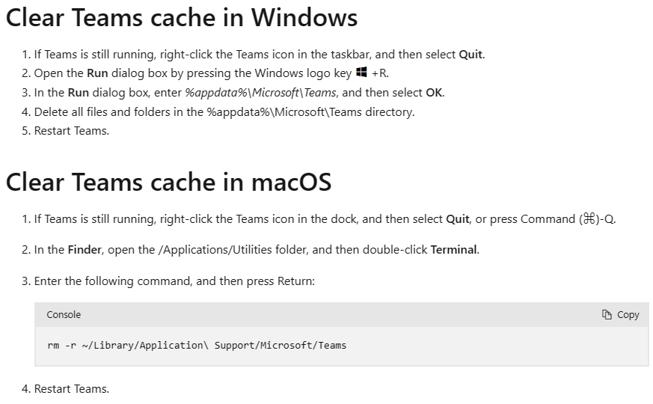Image resolution: width=653 pixels, height=404 pixels.
Task: Click the bold OK text in step 3
Action: pyautogui.click(x=434, y=93)
